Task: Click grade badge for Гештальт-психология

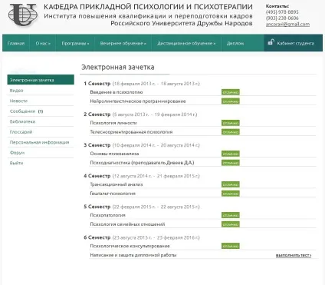Action: 231,194
